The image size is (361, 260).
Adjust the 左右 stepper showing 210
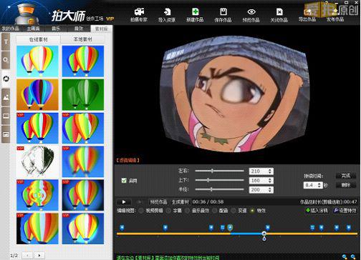click(x=270, y=171)
